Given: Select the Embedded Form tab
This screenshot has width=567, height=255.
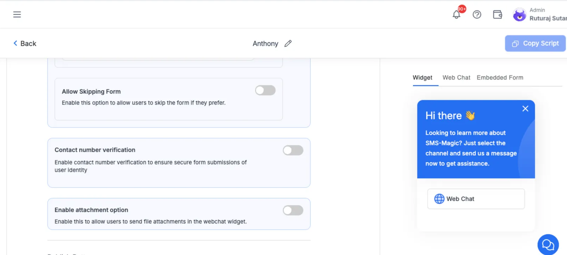Looking at the screenshot, I should tap(500, 77).
